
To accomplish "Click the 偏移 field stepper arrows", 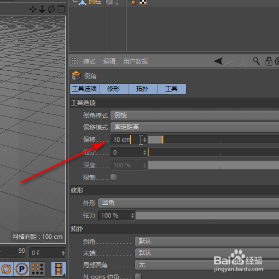I will click(x=145, y=139).
